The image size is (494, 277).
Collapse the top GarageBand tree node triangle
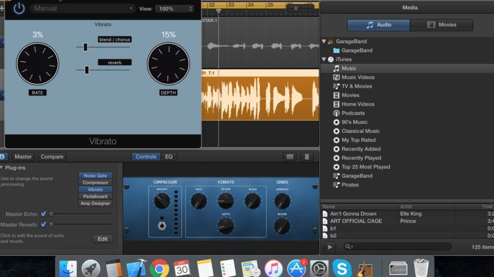point(324,41)
